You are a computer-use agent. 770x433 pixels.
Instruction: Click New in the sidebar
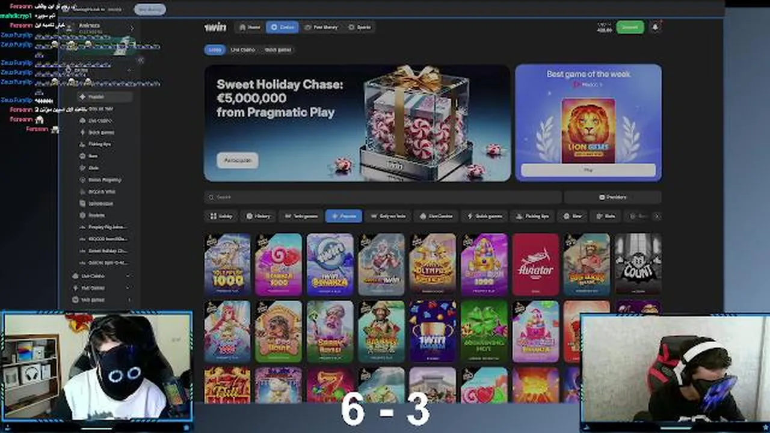[93, 156]
